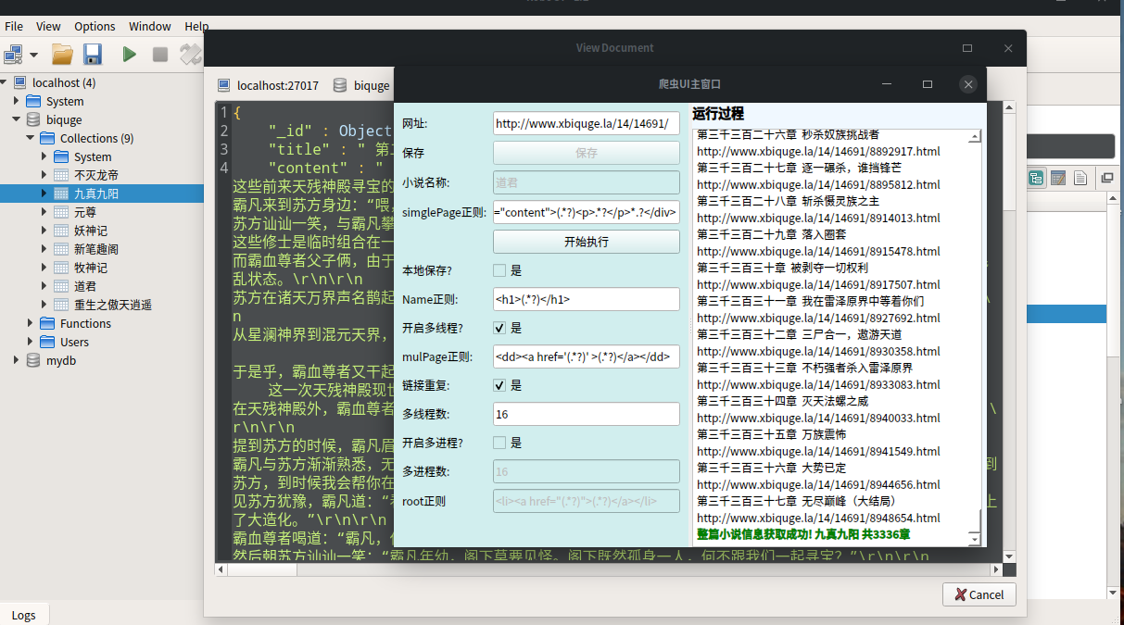1124x625 pixels.
Task: Click the log scrollbar down arrow in 运行过程
Action: [974, 539]
